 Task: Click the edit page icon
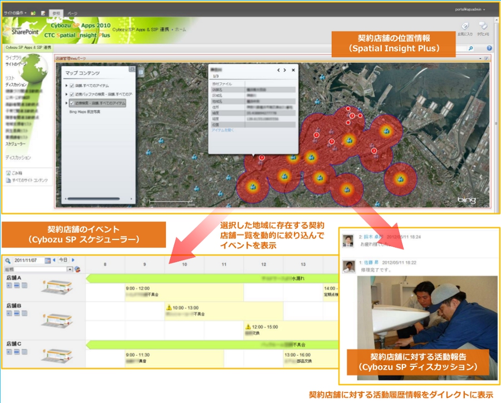click(43, 13)
